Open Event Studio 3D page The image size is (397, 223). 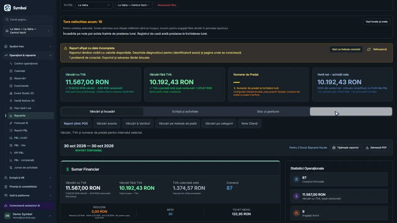[30, 93]
